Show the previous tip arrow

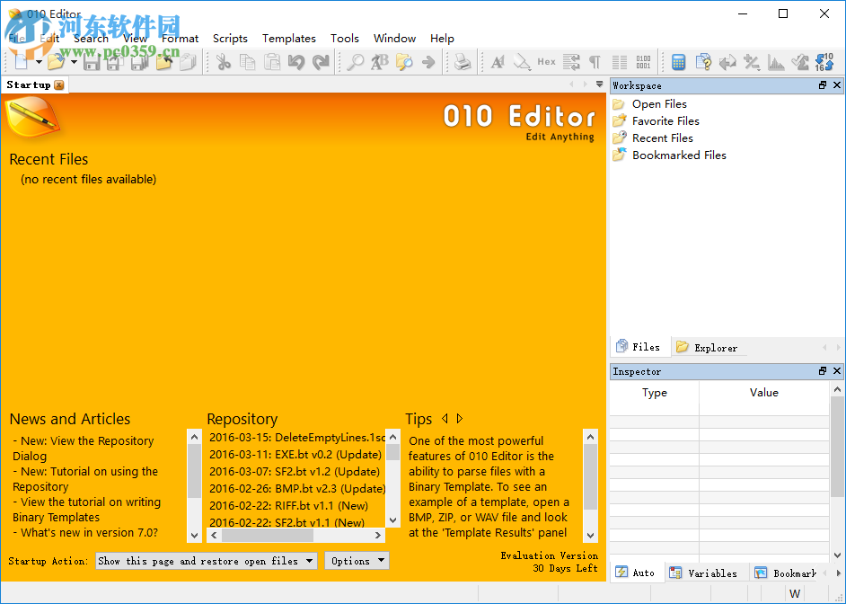coord(445,418)
